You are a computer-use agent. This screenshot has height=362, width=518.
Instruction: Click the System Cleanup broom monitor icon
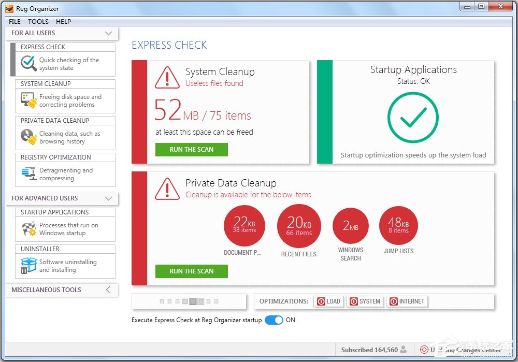(x=28, y=100)
